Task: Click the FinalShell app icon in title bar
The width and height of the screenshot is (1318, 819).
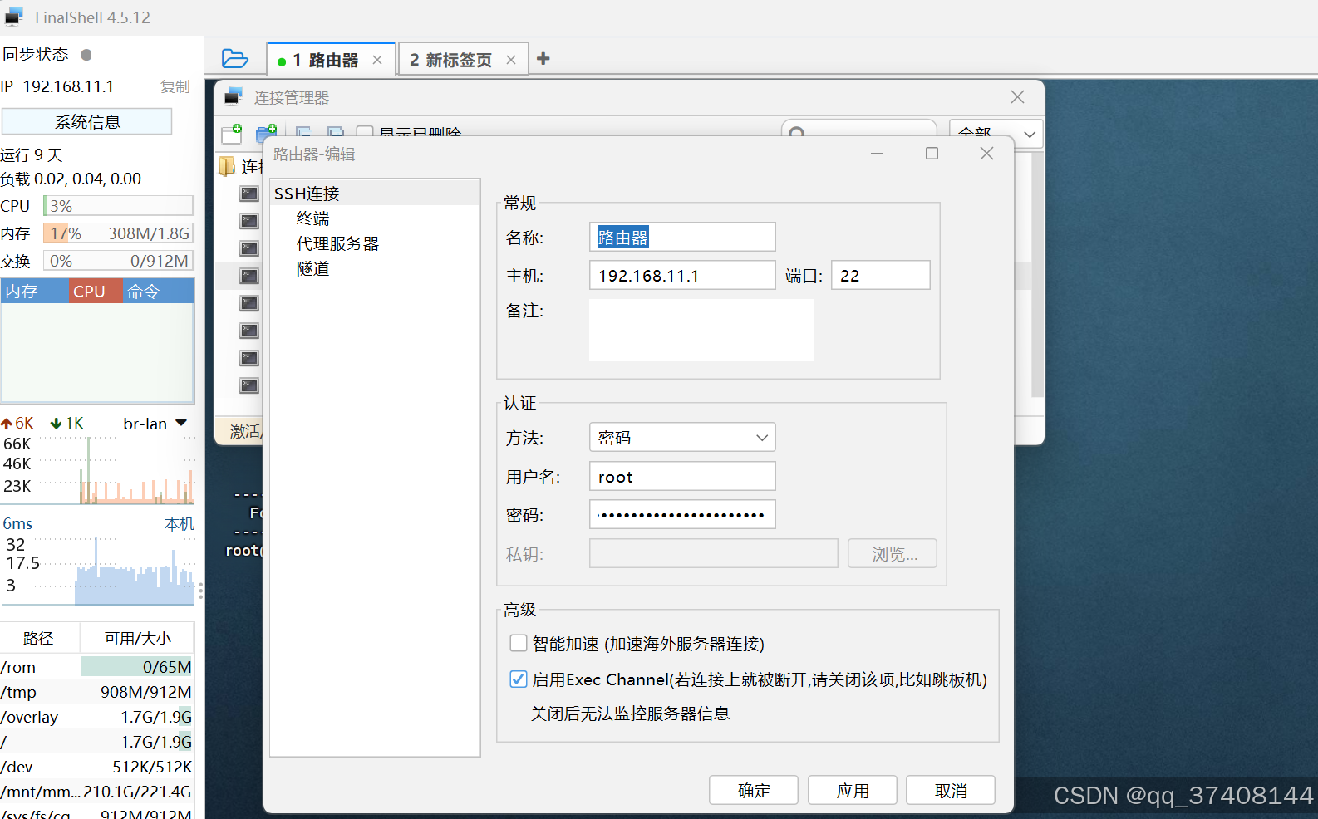Action: 14,17
